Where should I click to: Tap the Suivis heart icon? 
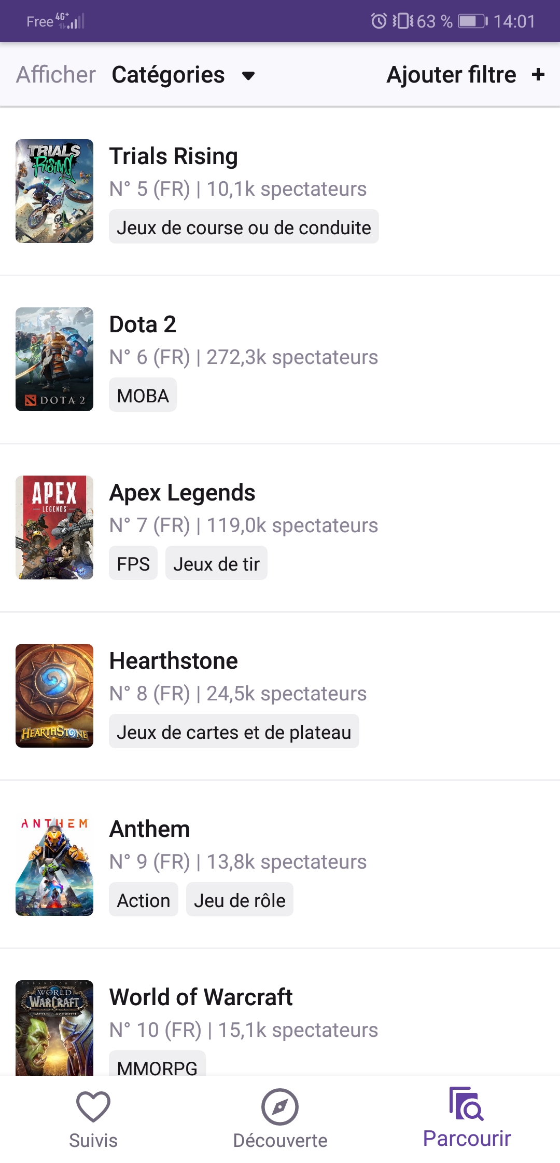[x=93, y=1106]
